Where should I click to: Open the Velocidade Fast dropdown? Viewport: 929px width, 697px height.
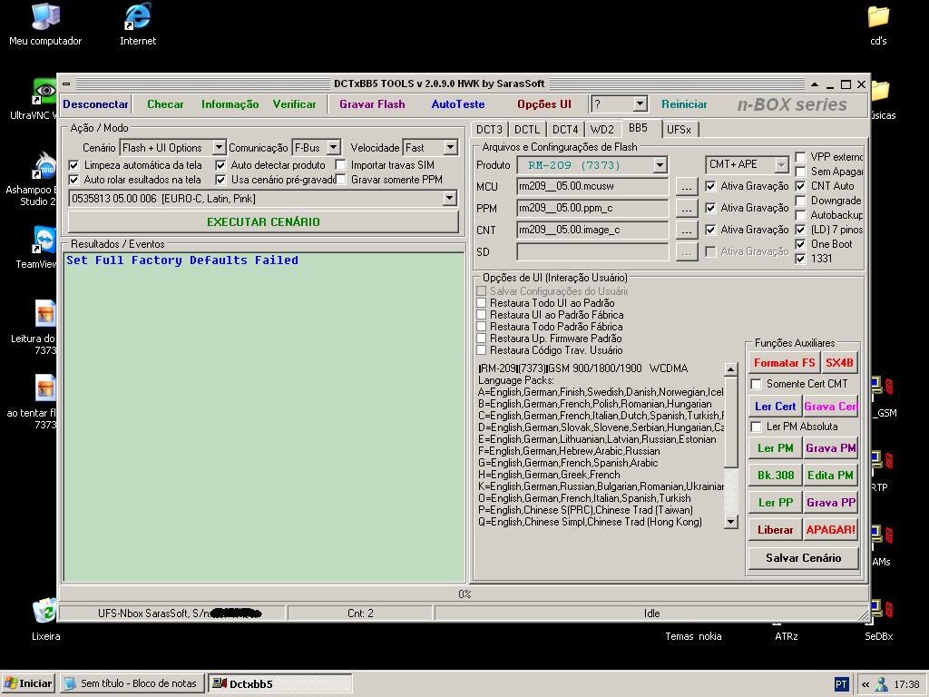tap(450, 147)
